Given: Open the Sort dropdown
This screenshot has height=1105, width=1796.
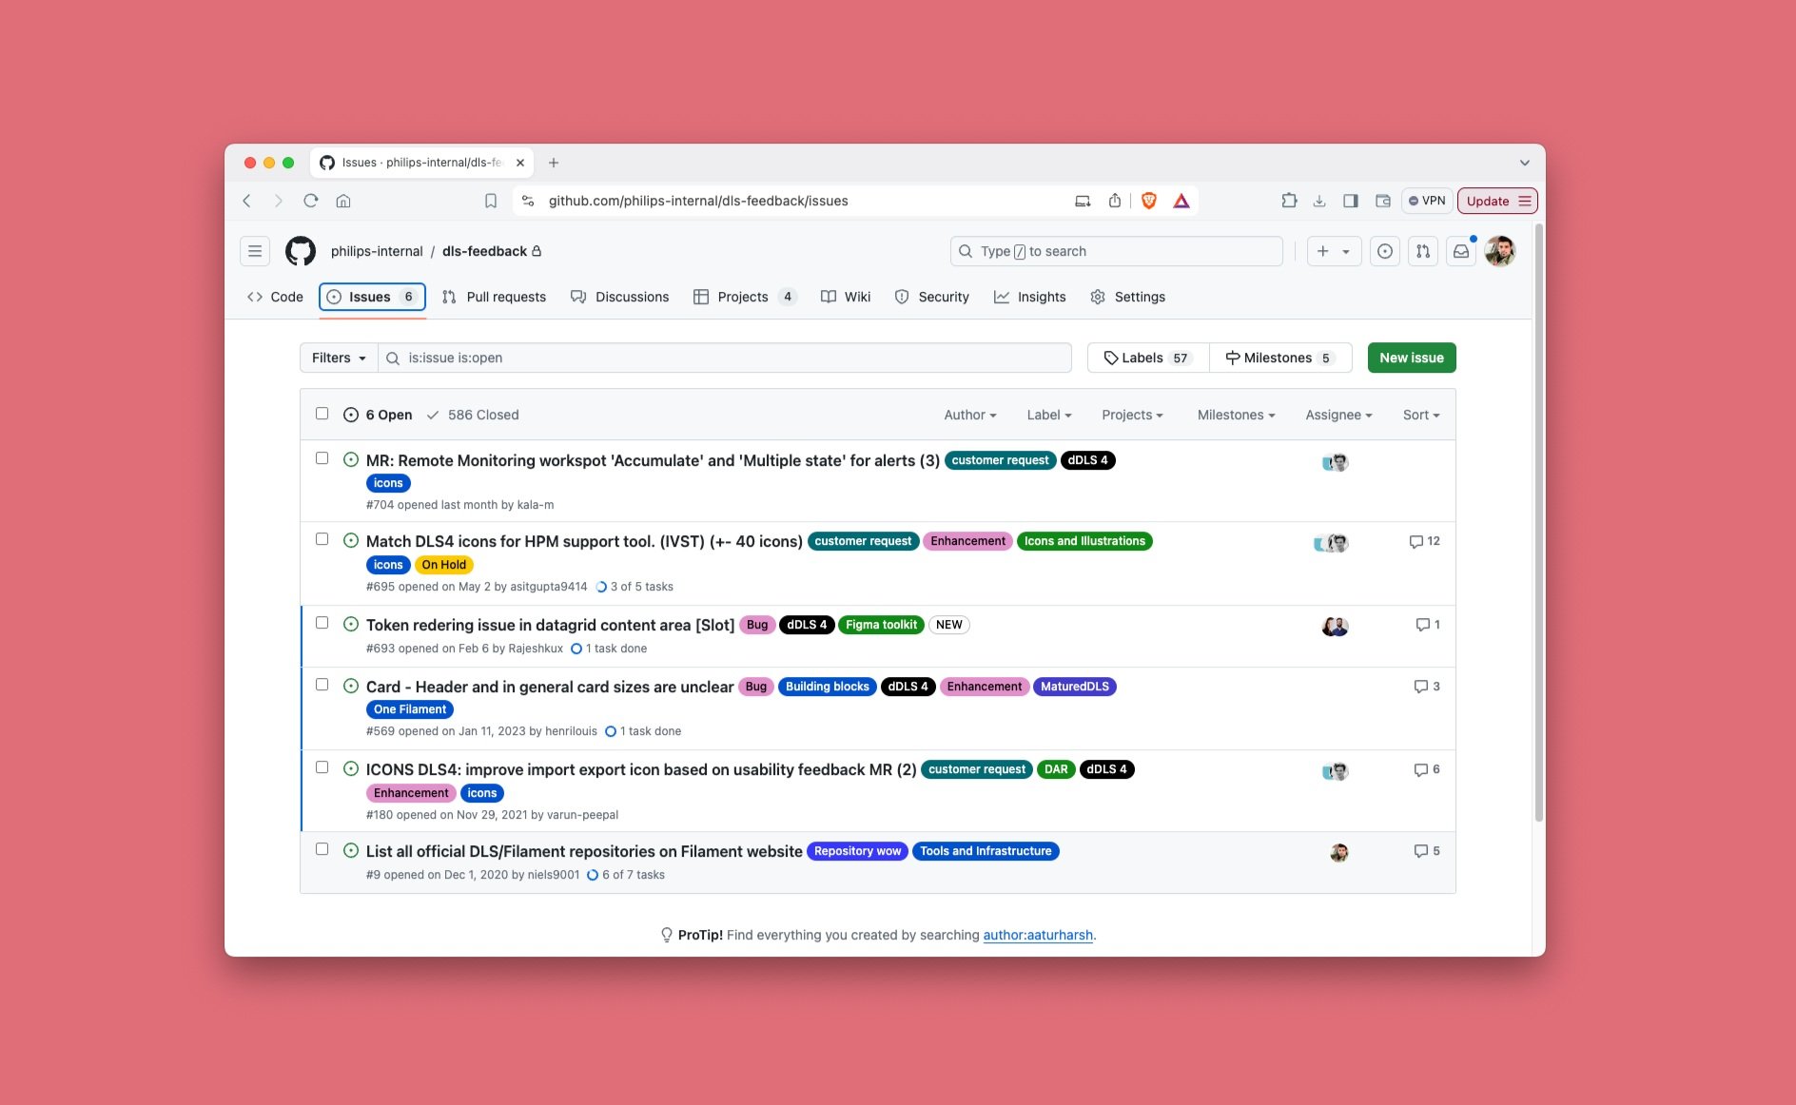Looking at the screenshot, I should tap(1421, 415).
